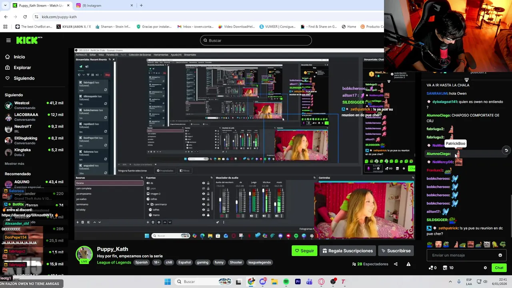
Task: Reload the kick.com page
Action: pos(25,17)
